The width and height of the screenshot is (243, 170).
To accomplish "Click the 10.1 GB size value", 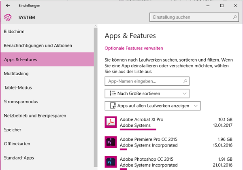I will point(225,119).
